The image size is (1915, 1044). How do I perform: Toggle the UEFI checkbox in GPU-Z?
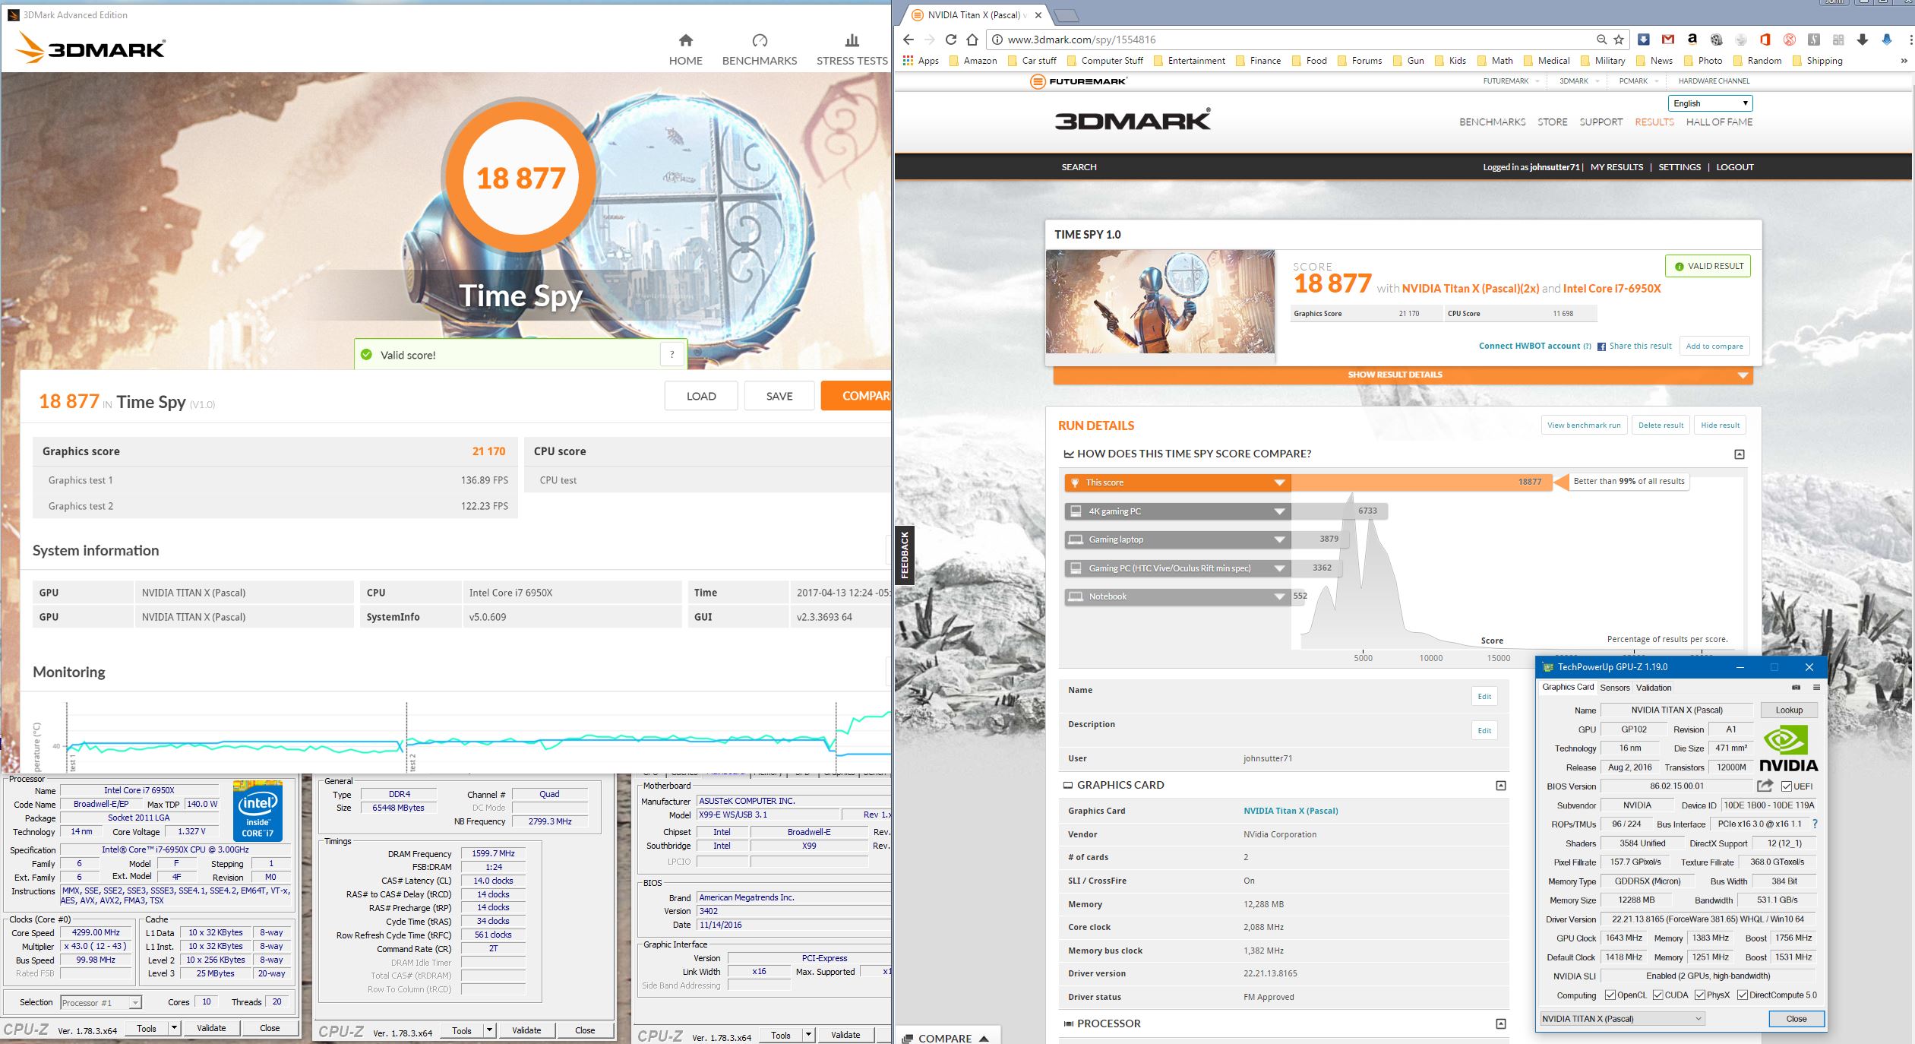click(x=1786, y=786)
